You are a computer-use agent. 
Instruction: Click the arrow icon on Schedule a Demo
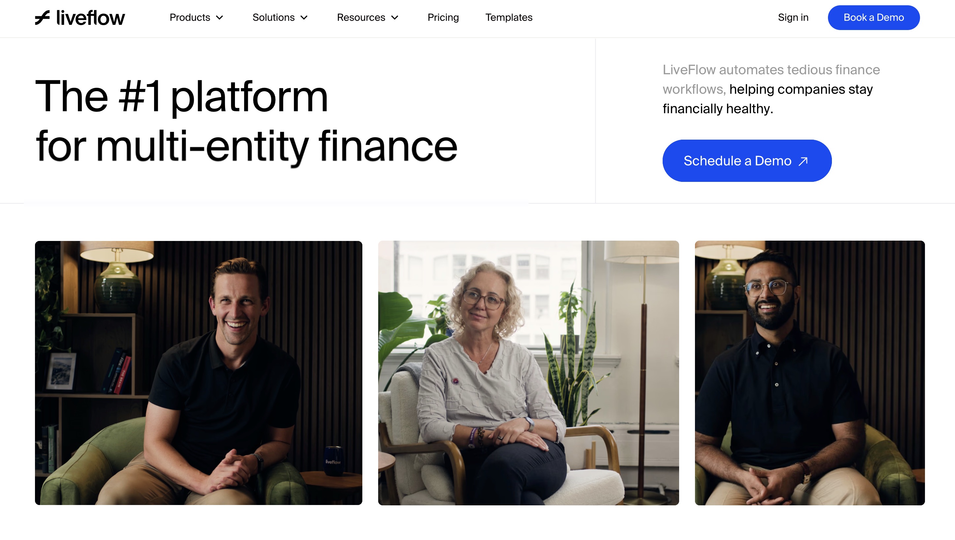(x=803, y=161)
